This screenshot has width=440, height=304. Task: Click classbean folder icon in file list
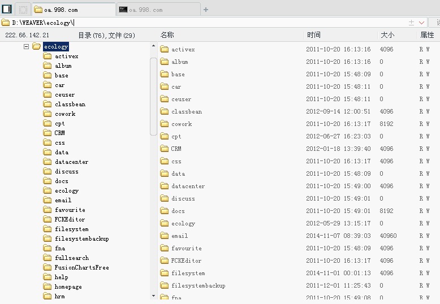click(164, 111)
